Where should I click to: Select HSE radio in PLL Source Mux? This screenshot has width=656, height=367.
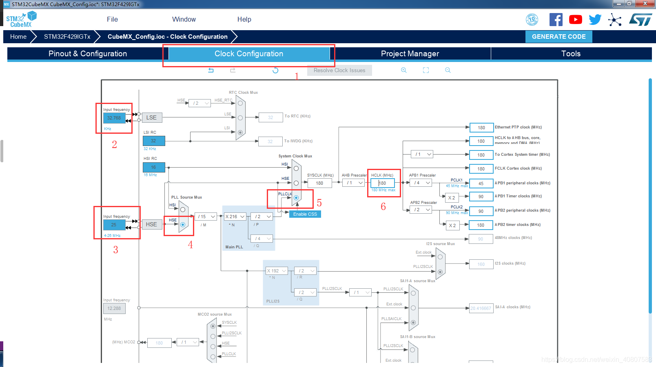183,225
